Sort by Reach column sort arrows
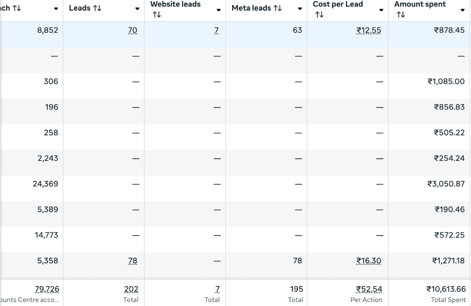Image resolution: width=471 pixels, height=306 pixels. 17,8
